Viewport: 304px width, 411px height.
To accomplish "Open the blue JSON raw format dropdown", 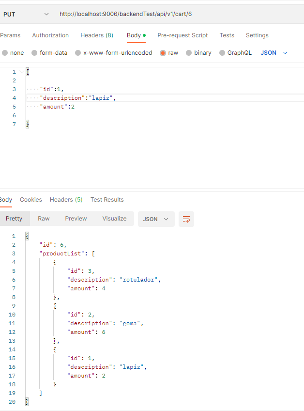I will coord(274,53).
